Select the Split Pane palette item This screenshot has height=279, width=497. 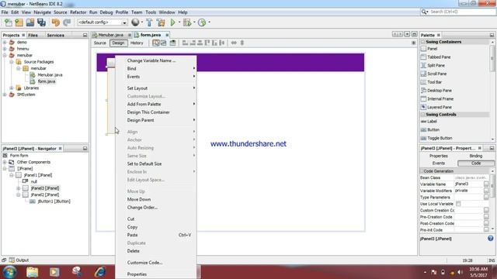click(x=436, y=65)
